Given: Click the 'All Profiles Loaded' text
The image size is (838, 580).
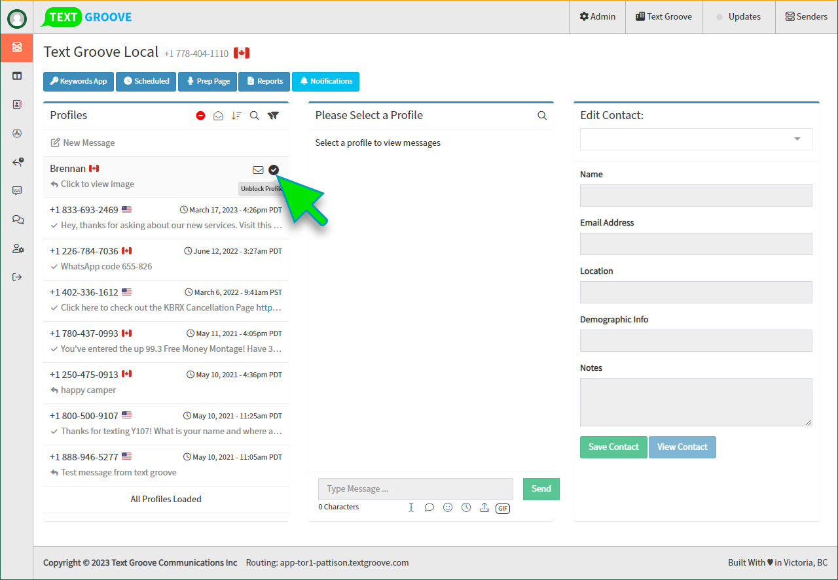Looking at the screenshot, I should (166, 500).
